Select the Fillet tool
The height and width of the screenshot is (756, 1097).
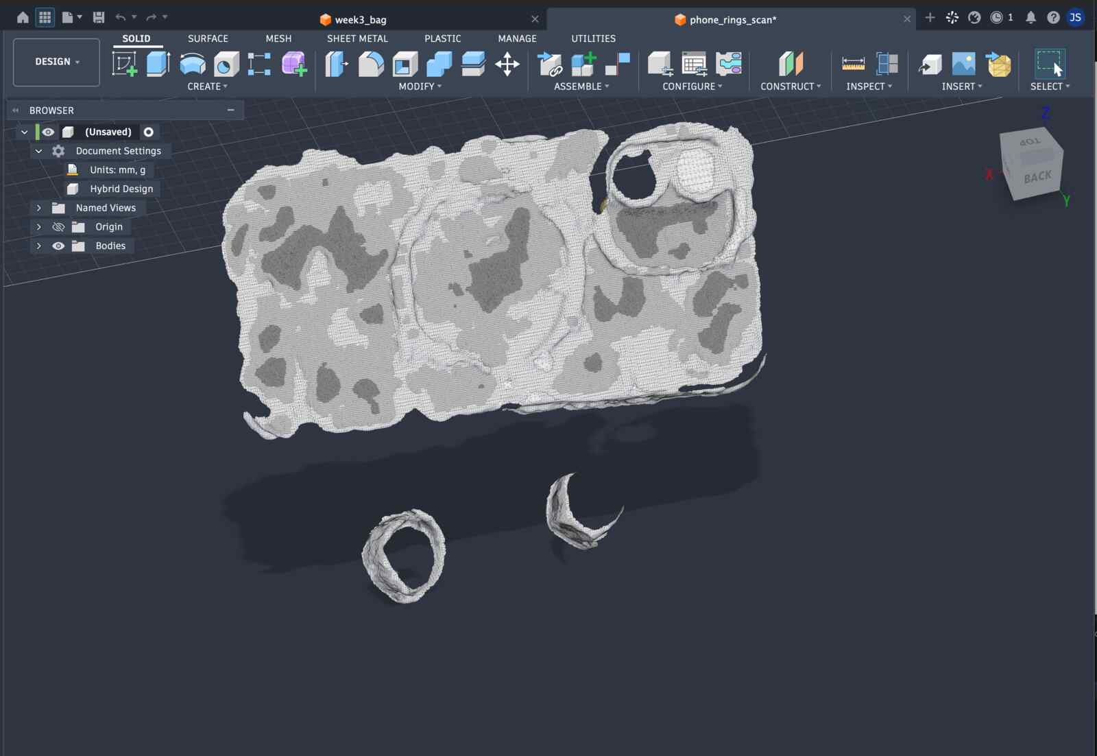(x=371, y=64)
